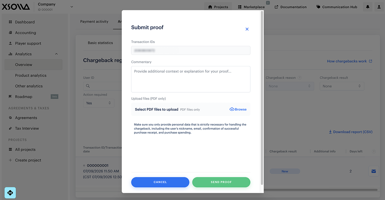Image resolution: width=385 pixels, height=200 pixels.
Task: Open Marketplace in the top navigation
Action: (251, 7)
